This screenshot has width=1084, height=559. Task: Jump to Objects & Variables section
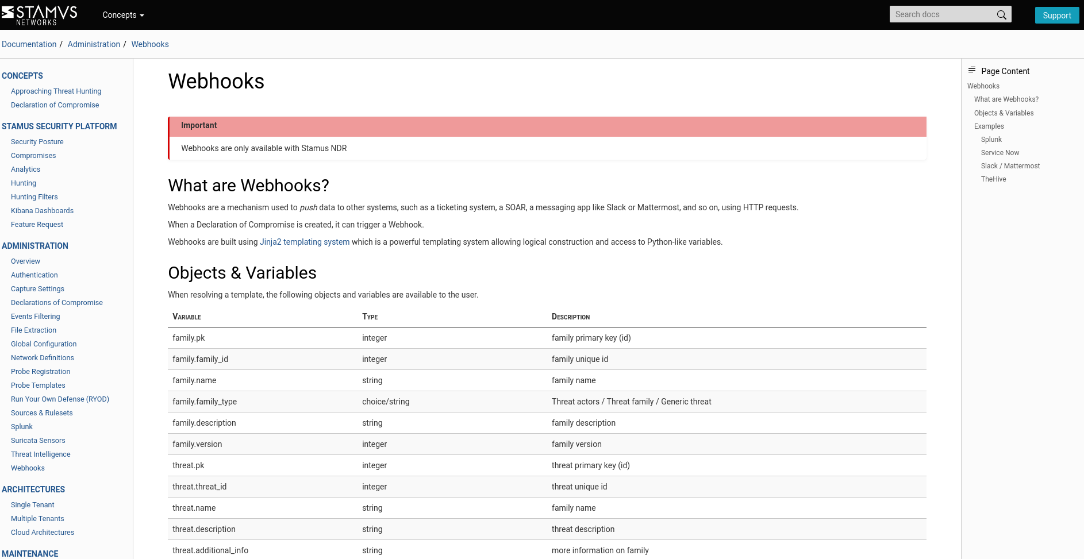(1004, 113)
